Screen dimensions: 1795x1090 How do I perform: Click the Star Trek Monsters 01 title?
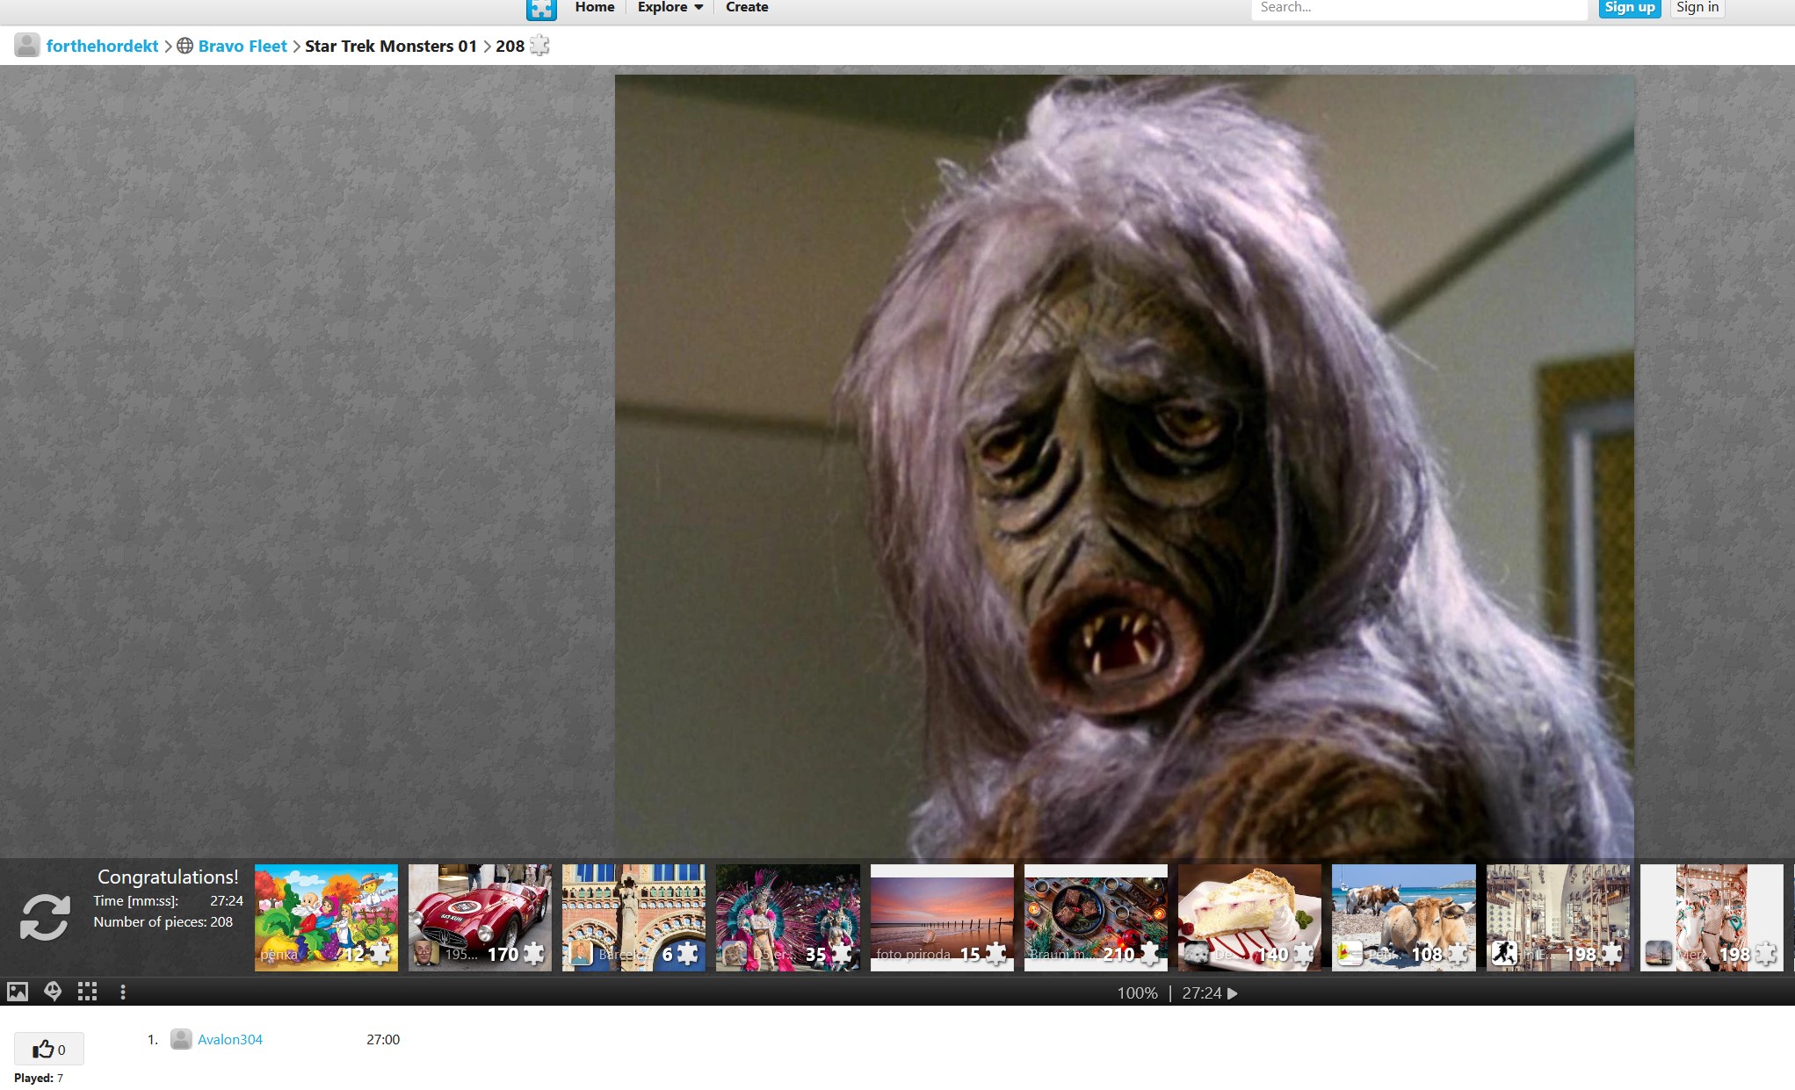point(391,46)
